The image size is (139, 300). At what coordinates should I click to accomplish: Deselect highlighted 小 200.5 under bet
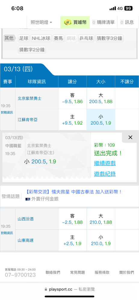pos(101,120)
